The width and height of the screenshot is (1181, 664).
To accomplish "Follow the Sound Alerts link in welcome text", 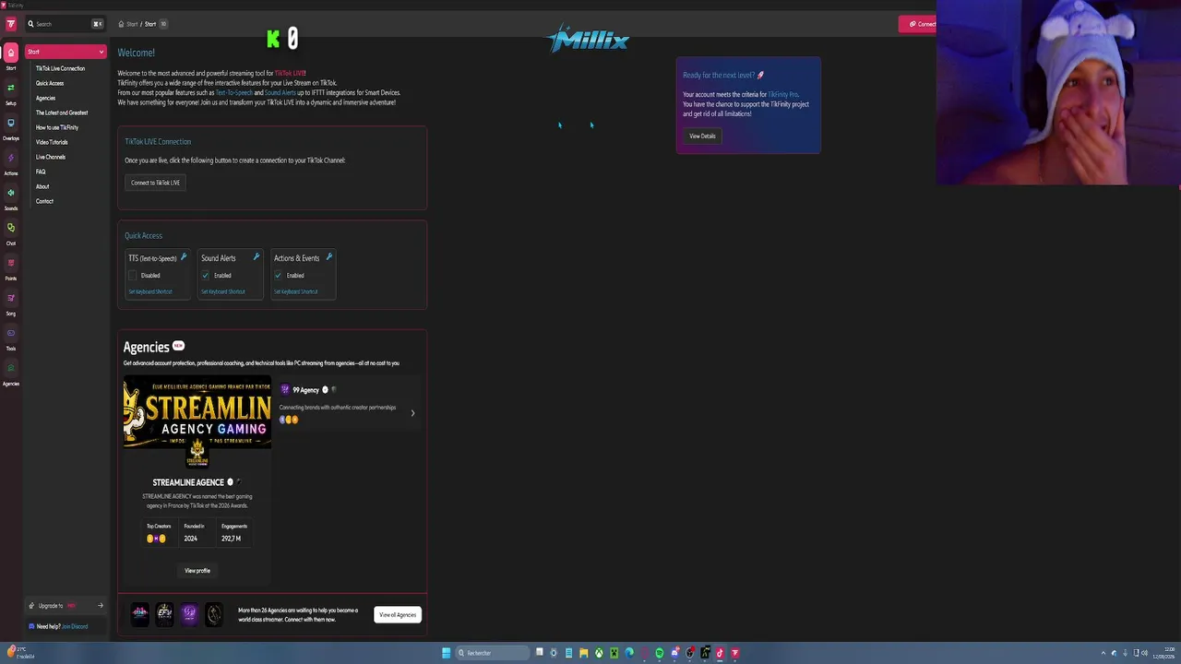I will [280, 92].
